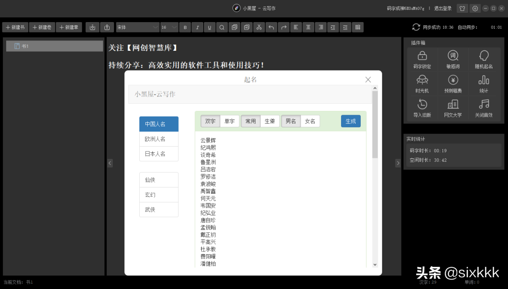
Task: Choose the 常用 common names option
Action: (x=250, y=121)
